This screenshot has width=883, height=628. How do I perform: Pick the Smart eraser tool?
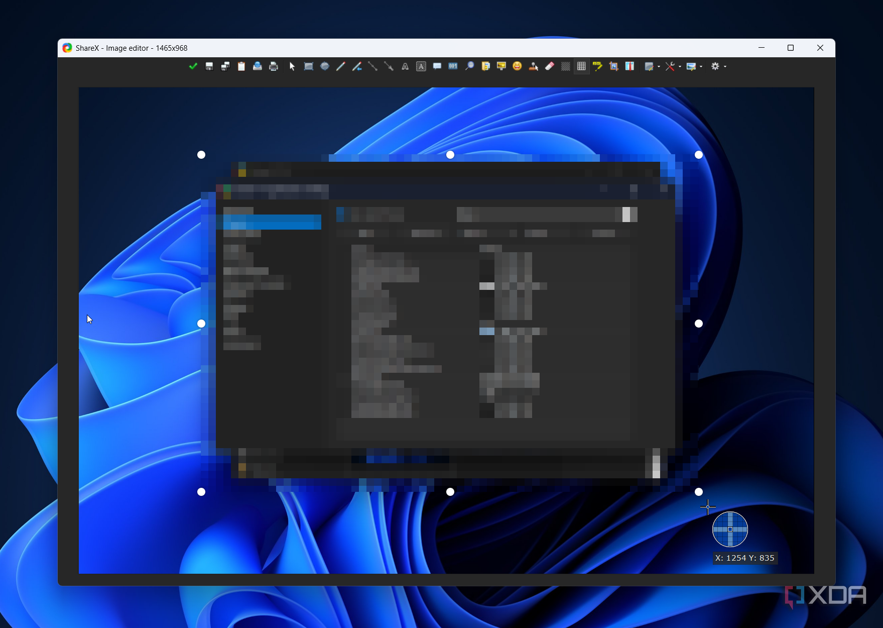pyautogui.click(x=550, y=66)
